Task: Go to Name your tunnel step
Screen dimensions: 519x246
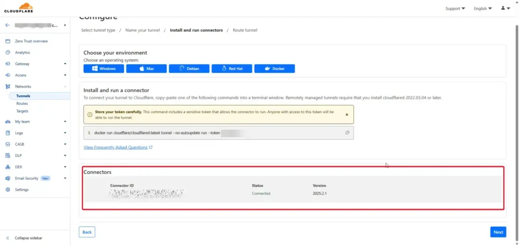Action: [142, 30]
